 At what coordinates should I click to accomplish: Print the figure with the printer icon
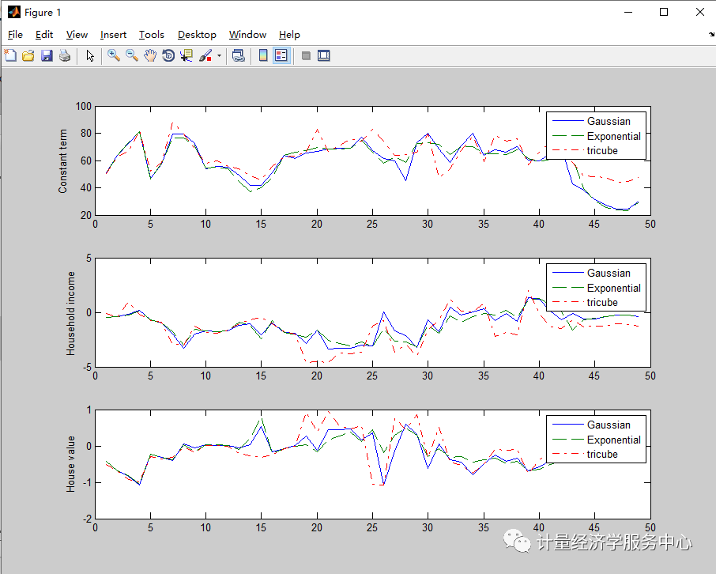coord(65,56)
